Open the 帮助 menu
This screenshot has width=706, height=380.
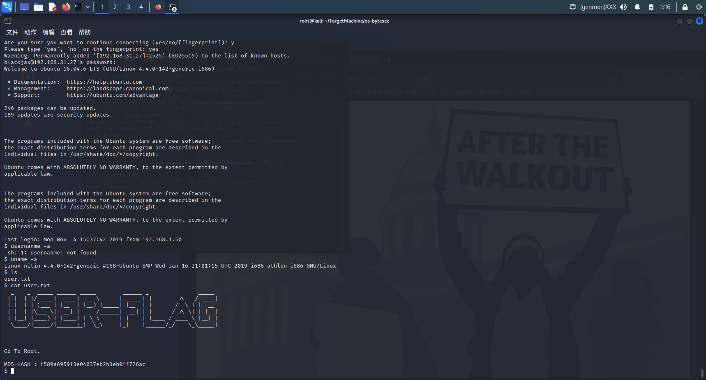point(85,32)
